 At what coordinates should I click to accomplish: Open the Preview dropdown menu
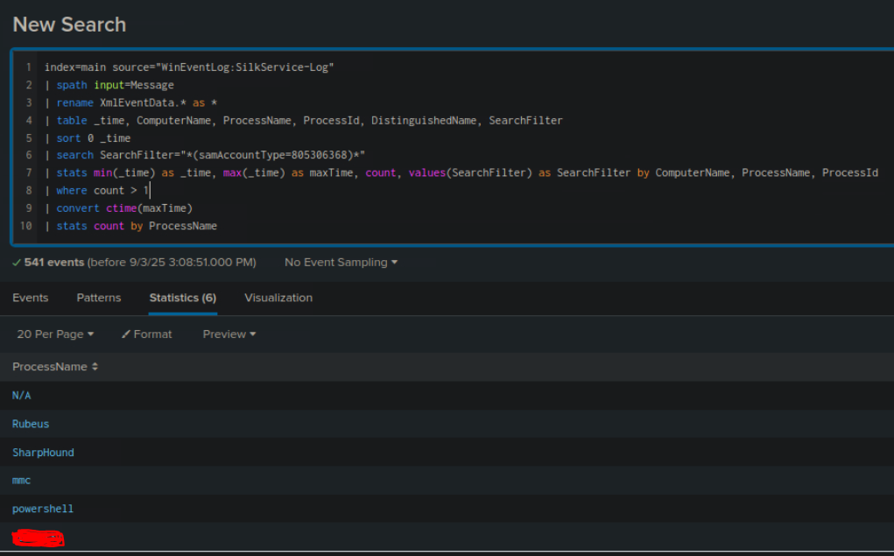coord(229,334)
